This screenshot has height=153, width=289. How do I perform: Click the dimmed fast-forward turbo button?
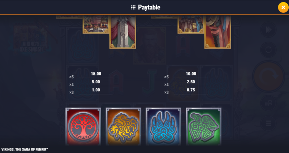point(268,30)
